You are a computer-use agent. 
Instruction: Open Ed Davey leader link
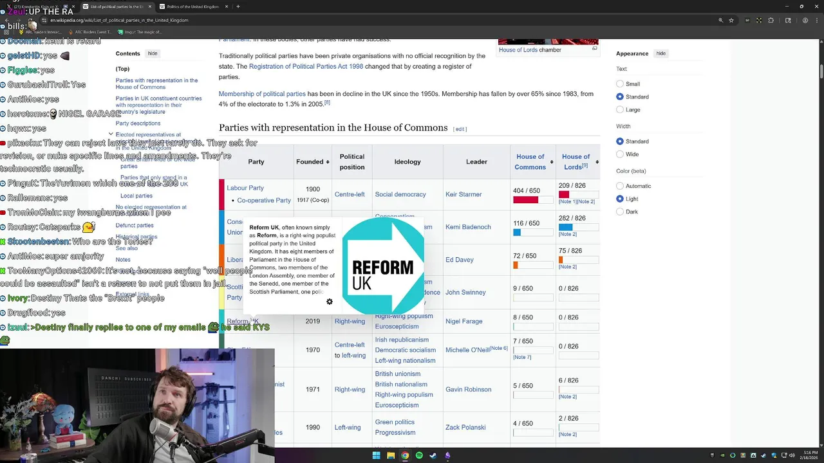460,260
